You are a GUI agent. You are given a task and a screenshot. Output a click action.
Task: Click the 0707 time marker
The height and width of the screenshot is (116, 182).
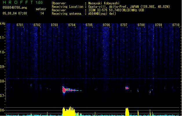(124, 25)
